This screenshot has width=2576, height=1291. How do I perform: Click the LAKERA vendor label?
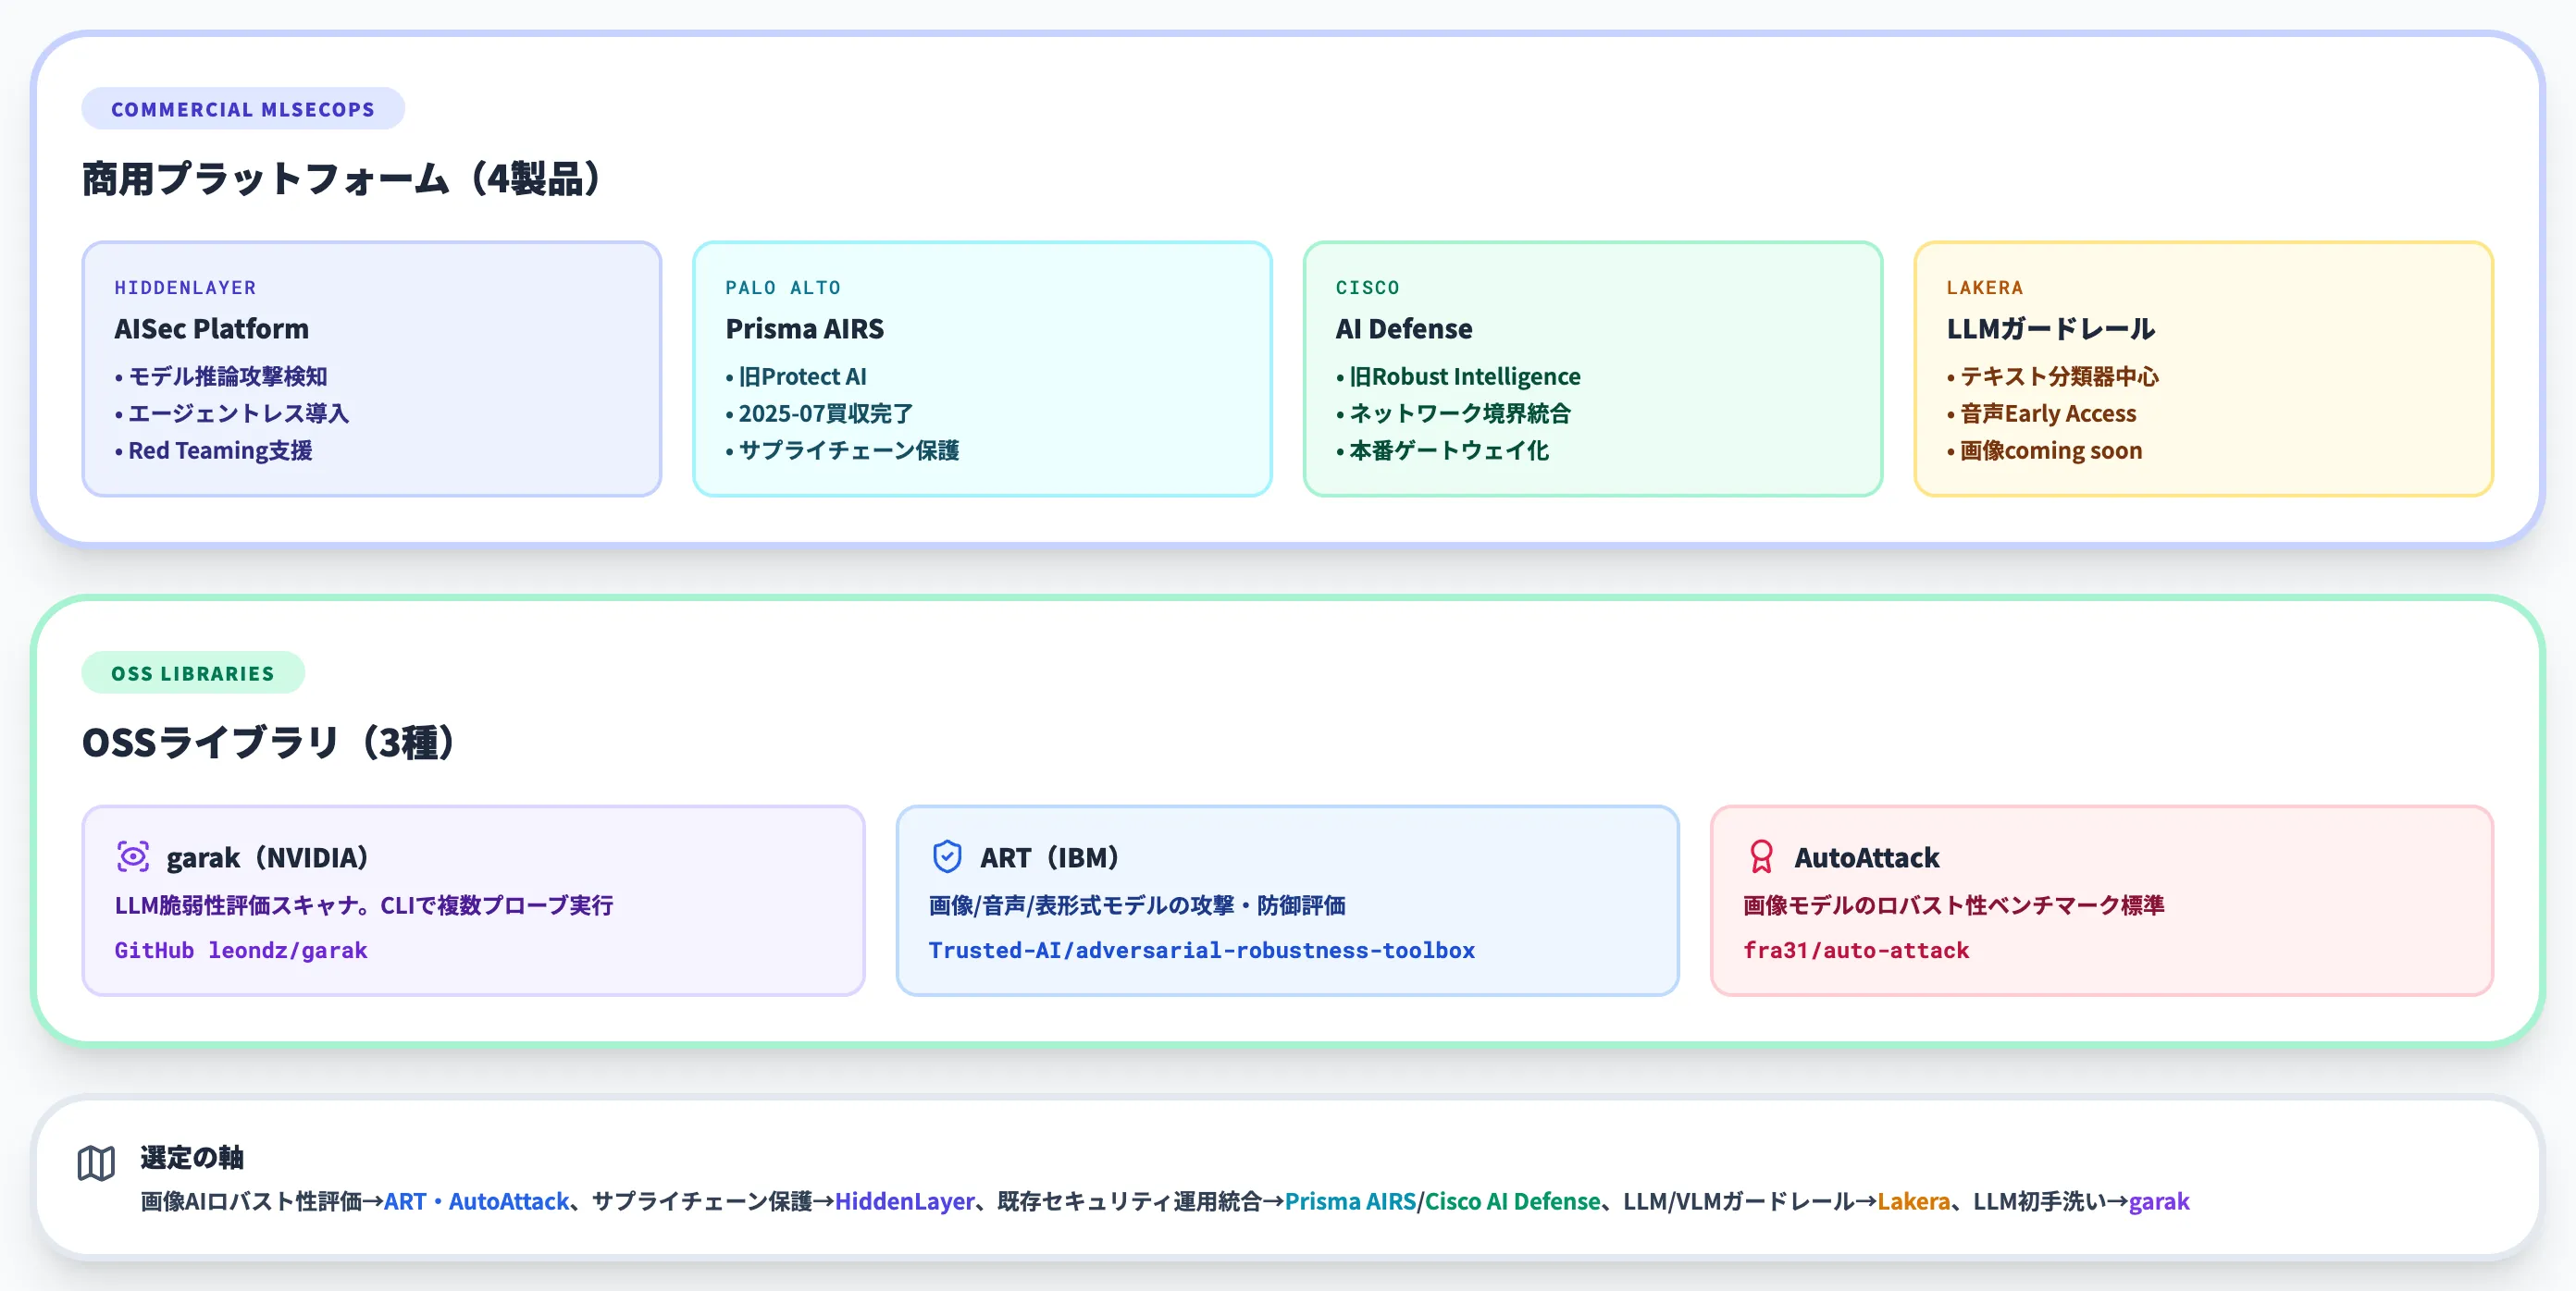(1984, 288)
